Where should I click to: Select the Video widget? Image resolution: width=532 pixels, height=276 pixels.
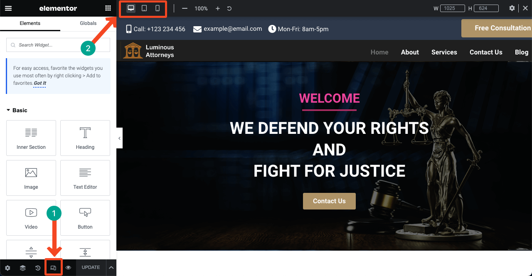pyautogui.click(x=31, y=218)
